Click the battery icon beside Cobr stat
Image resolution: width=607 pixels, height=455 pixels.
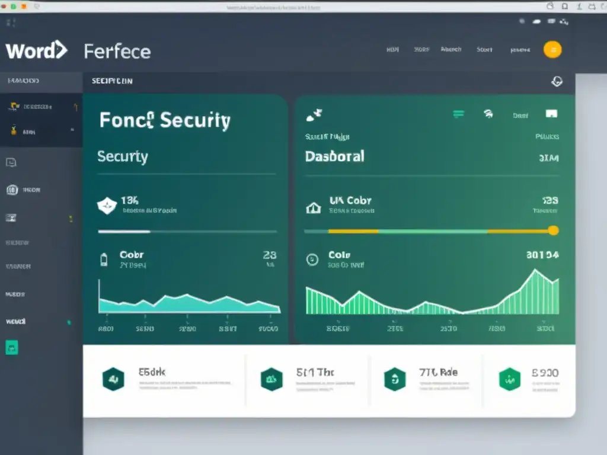coord(105,259)
